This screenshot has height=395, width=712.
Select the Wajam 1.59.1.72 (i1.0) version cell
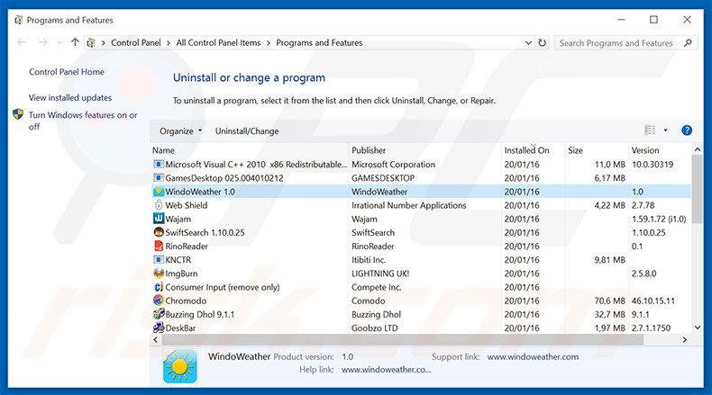tap(659, 219)
